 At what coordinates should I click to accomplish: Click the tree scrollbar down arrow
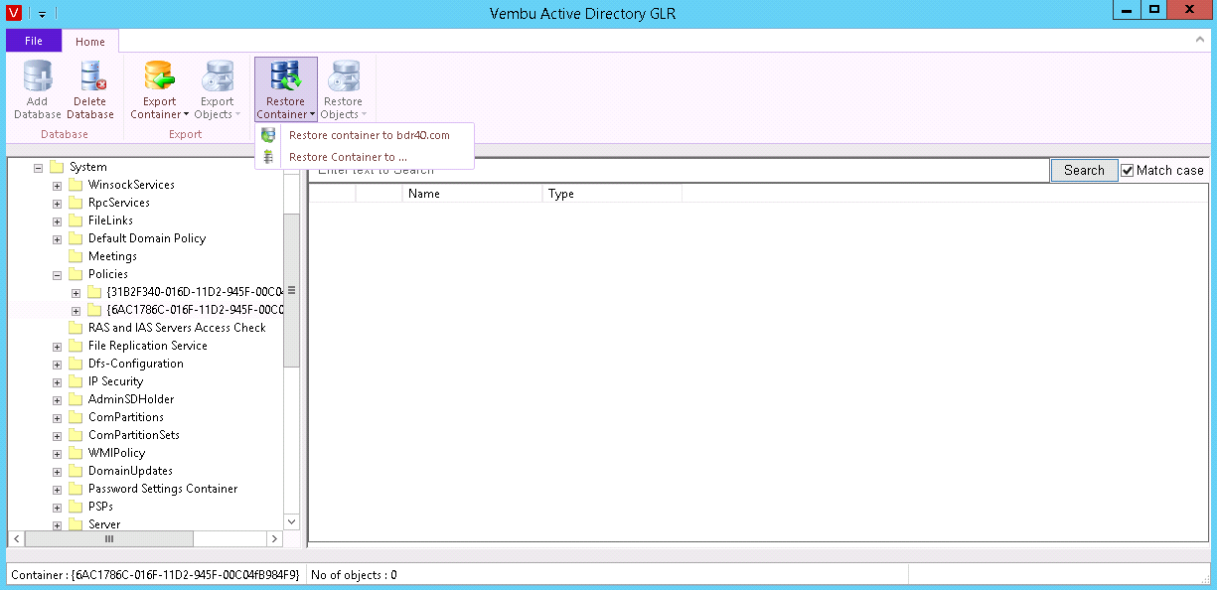pyautogui.click(x=291, y=521)
